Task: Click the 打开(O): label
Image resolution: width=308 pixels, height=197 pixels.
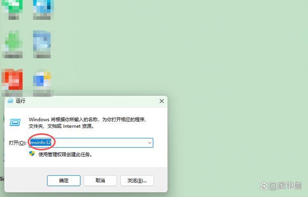Action: (18, 143)
